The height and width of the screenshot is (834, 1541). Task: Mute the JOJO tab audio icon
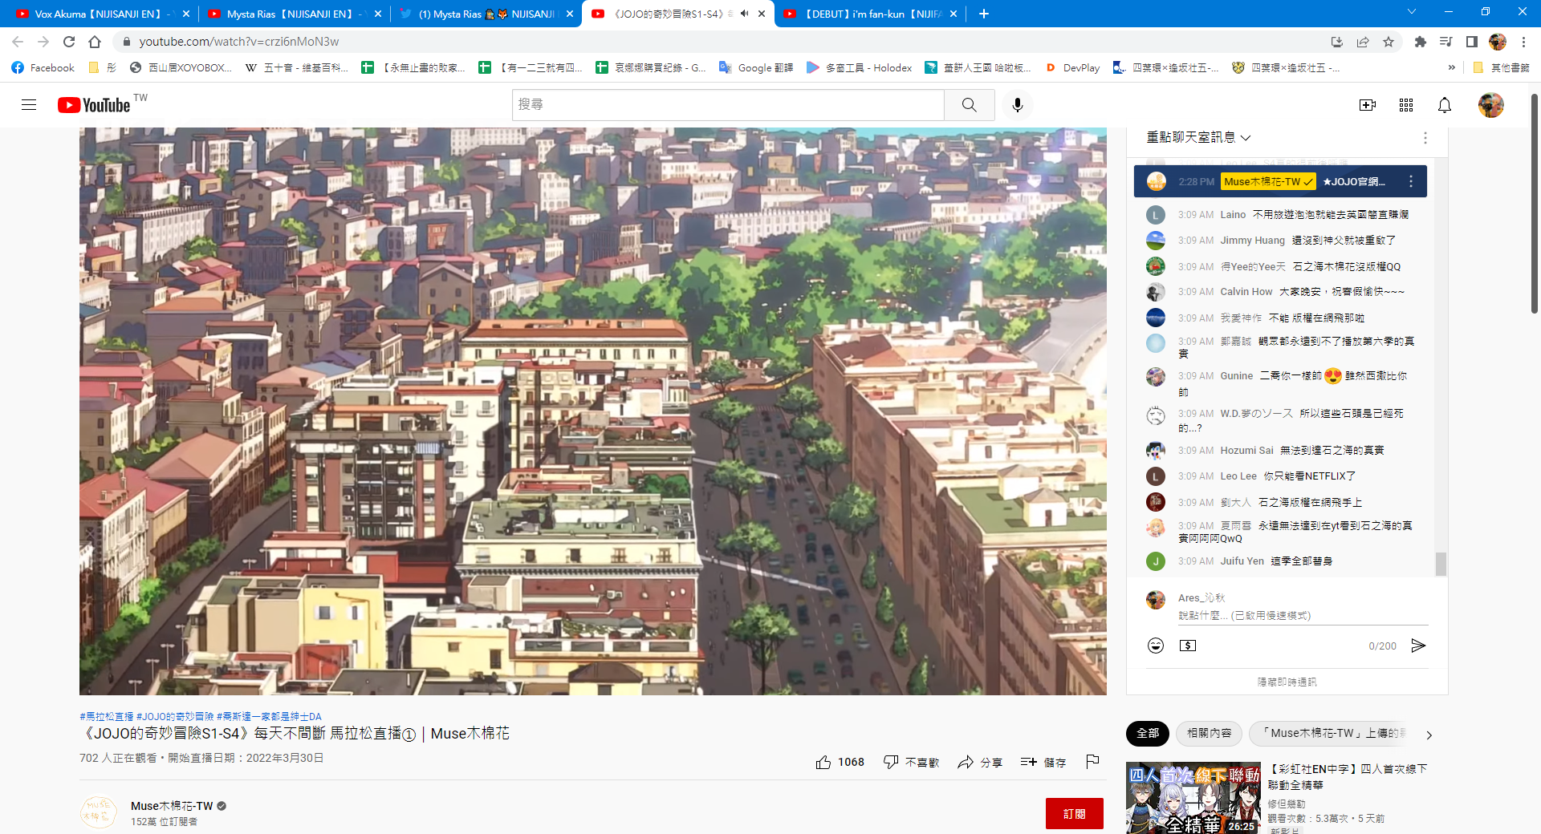(744, 14)
